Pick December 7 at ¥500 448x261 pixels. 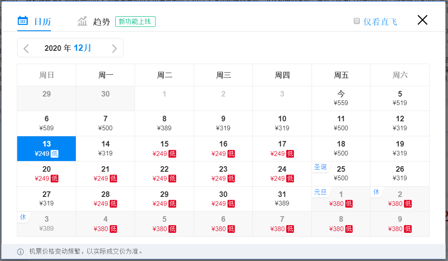(105, 123)
